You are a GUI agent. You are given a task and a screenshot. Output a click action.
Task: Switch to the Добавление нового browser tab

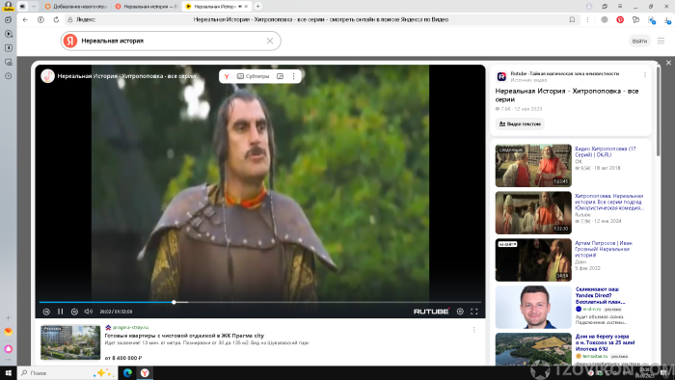click(76, 7)
